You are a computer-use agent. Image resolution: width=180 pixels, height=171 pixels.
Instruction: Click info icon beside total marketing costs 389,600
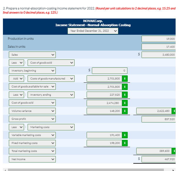(x=174, y=151)
